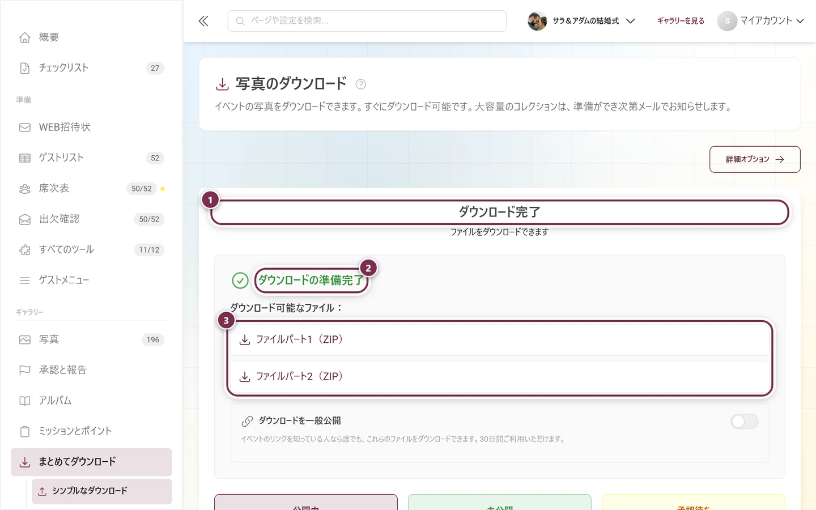Click the ダウンロードの準備完了 status text

(x=311, y=280)
